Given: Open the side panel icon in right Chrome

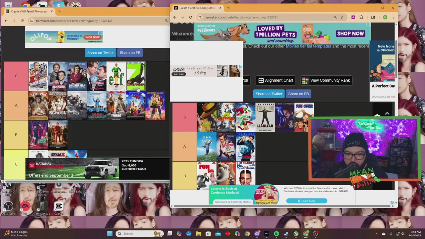Looking at the screenshot, I should pos(373,17).
